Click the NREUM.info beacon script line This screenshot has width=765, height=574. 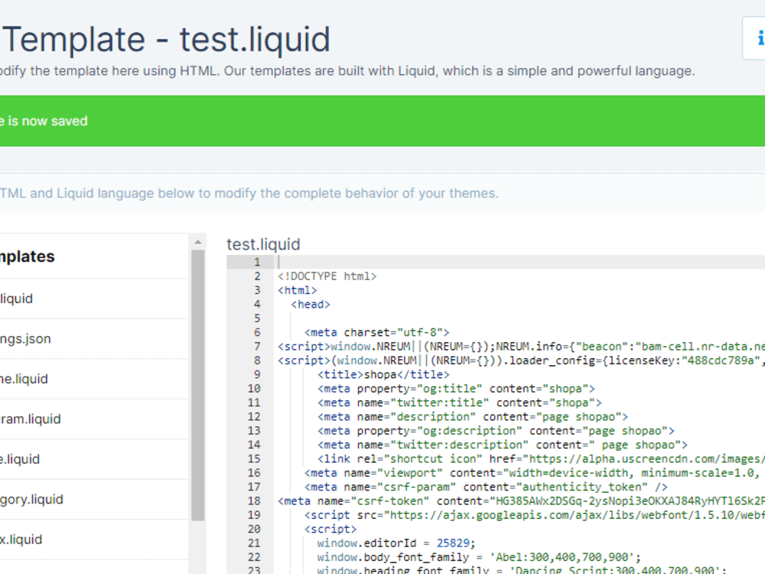pyautogui.click(x=521, y=347)
